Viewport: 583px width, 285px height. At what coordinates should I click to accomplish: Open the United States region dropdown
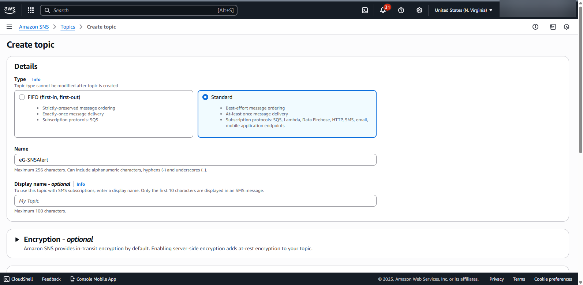(x=463, y=10)
